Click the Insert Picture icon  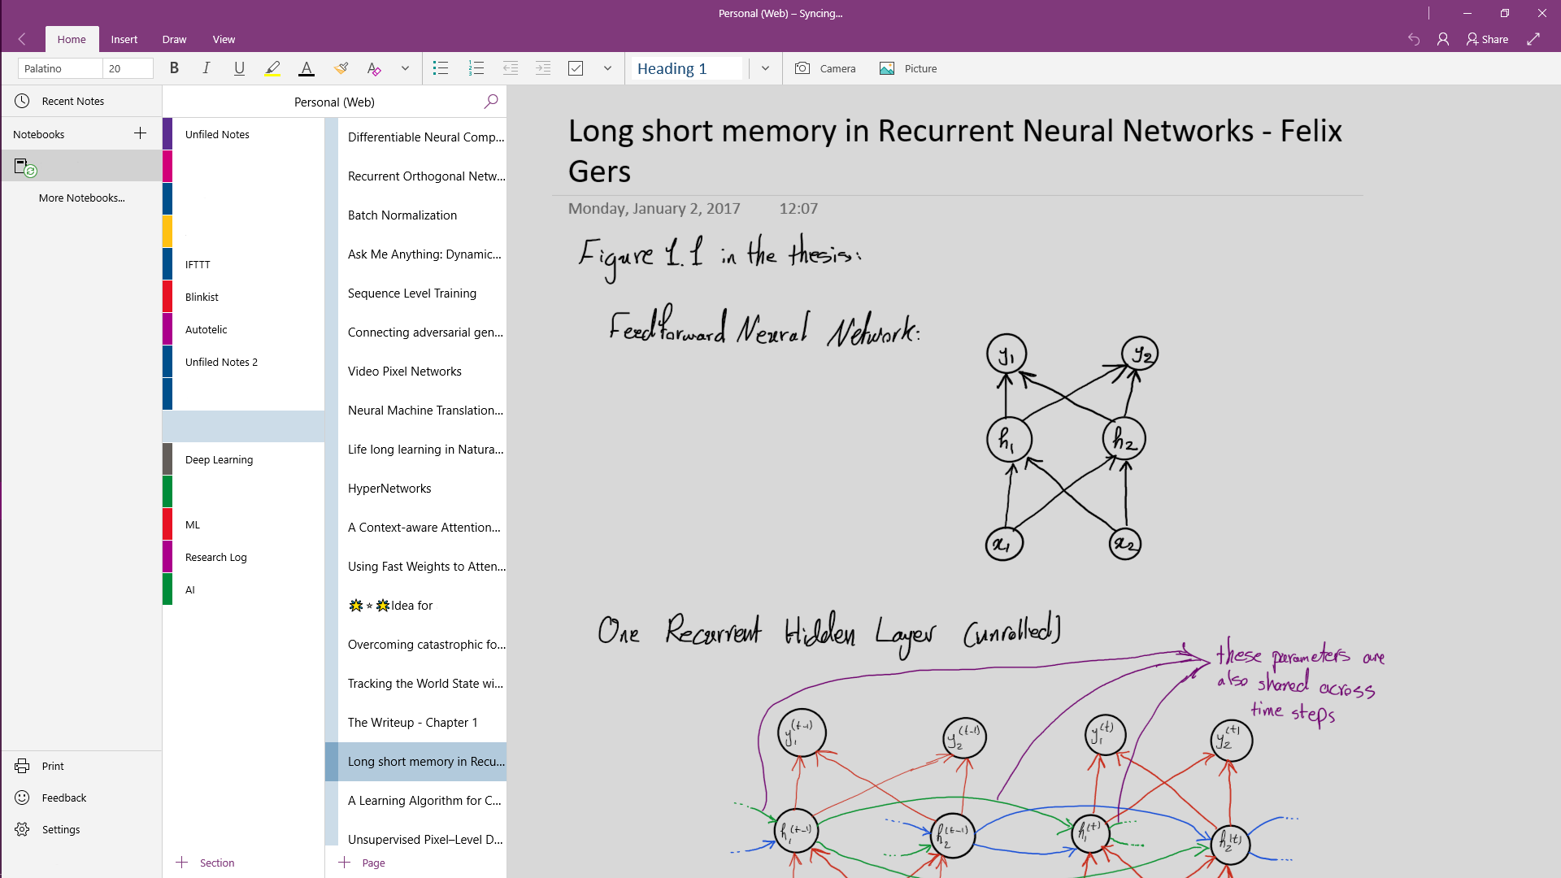(887, 68)
